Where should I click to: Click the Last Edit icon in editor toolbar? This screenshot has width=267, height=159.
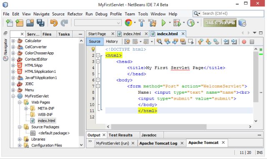(127, 41)
